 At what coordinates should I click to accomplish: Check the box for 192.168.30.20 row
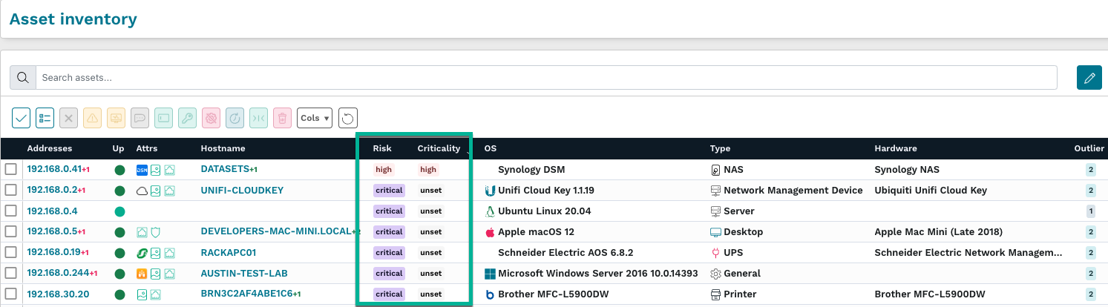[10, 294]
